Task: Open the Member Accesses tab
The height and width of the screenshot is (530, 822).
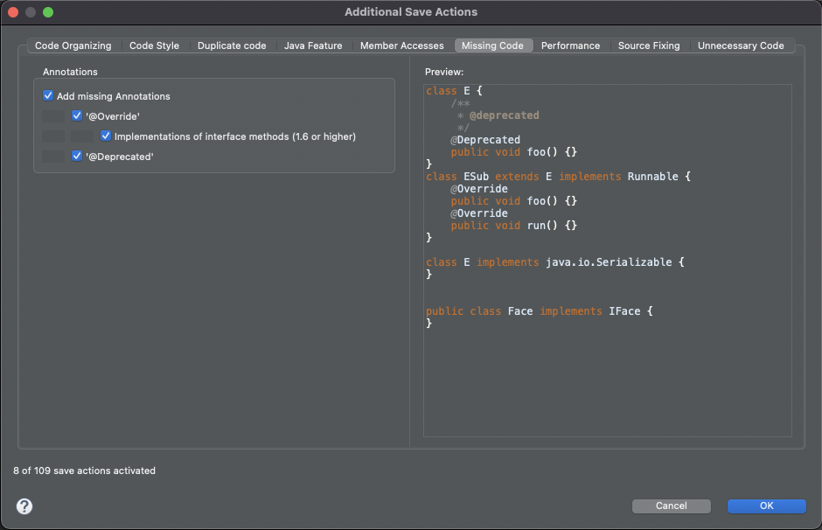Action: click(402, 45)
